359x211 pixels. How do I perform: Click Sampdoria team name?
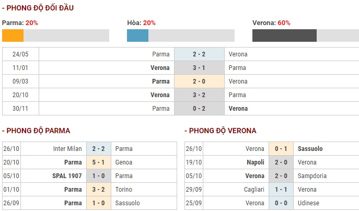point(312,176)
